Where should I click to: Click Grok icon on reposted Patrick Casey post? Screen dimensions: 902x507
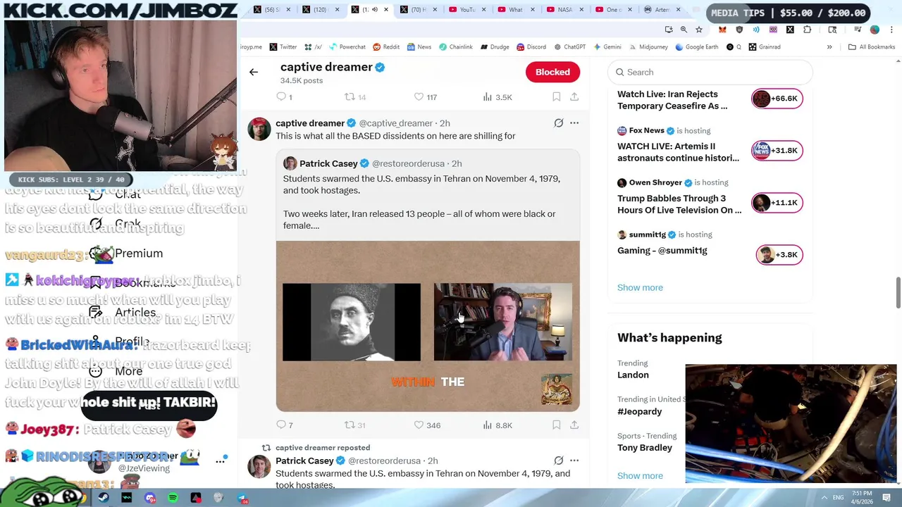point(559,461)
